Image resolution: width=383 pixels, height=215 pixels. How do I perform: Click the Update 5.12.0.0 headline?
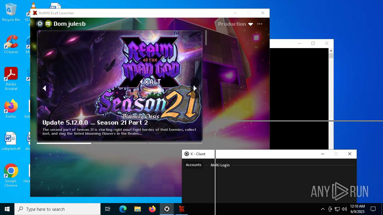tap(95, 122)
